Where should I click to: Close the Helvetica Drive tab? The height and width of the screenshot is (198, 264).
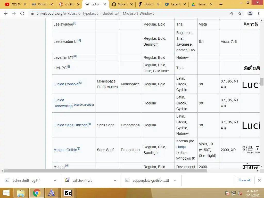tap(211, 4)
